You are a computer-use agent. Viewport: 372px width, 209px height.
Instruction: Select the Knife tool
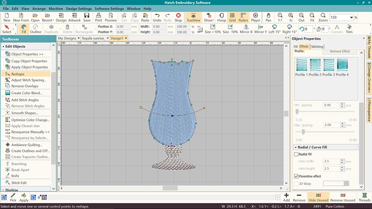tap(15, 176)
